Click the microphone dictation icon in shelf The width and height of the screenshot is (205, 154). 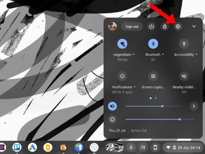[x=131, y=147]
